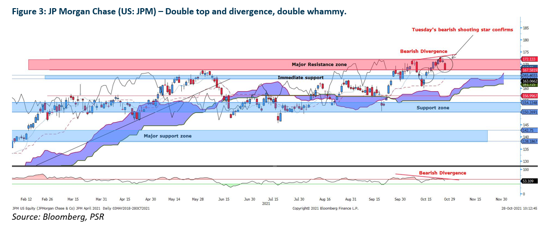
Task: Click the 'JPM US Equity' footer description
Action: pos(81,208)
